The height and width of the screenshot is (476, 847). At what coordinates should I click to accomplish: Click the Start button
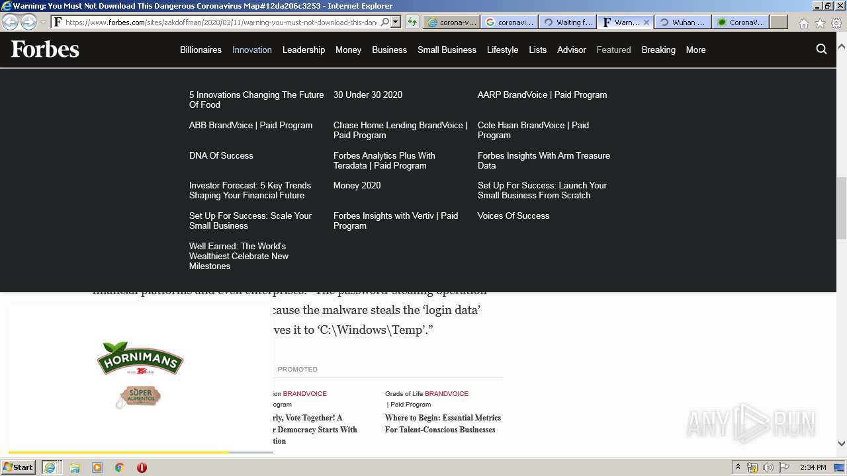click(x=19, y=467)
